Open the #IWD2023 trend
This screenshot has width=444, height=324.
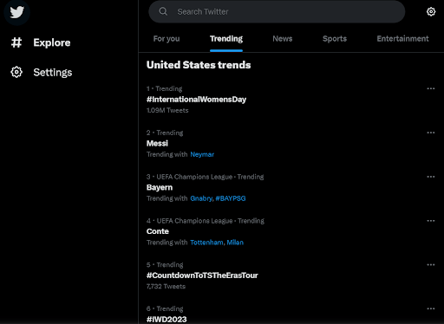pos(166,320)
